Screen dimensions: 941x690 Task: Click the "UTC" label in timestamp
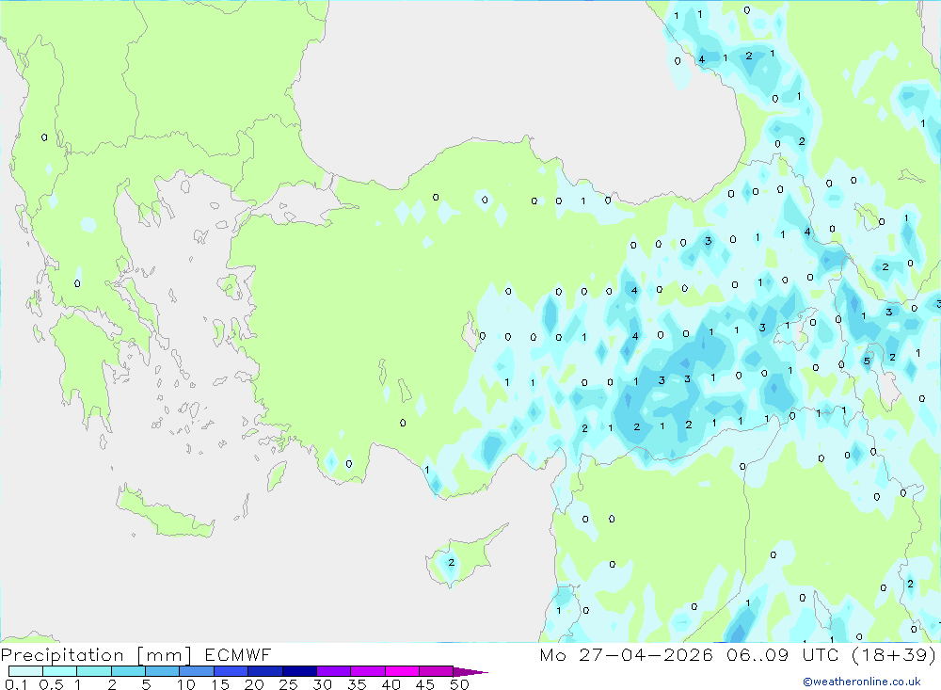tap(821, 654)
